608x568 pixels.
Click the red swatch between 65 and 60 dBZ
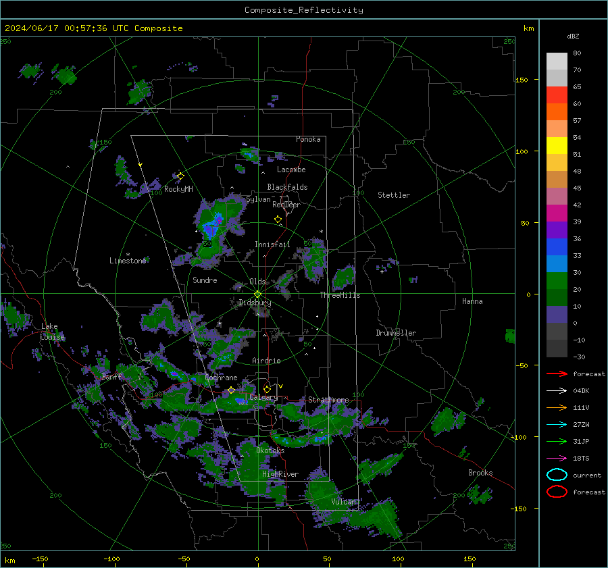click(557, 95)
